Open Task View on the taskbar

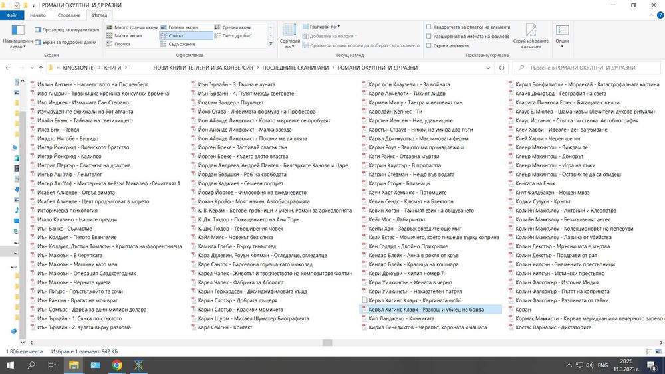click(52, 365)
